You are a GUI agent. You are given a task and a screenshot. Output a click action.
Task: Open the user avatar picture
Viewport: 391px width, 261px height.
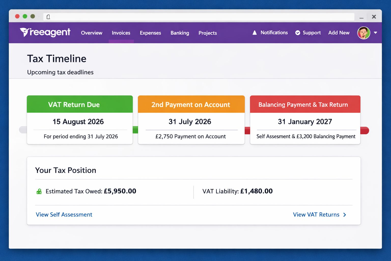point(364,33)
